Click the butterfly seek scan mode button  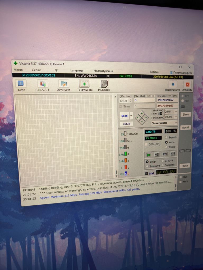click(x=173, y=153)
